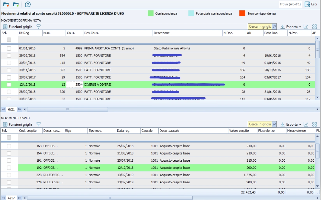Check the row dated 29/02/2016
This screenshot has height=200, width=321.
(x=9, y=55)
